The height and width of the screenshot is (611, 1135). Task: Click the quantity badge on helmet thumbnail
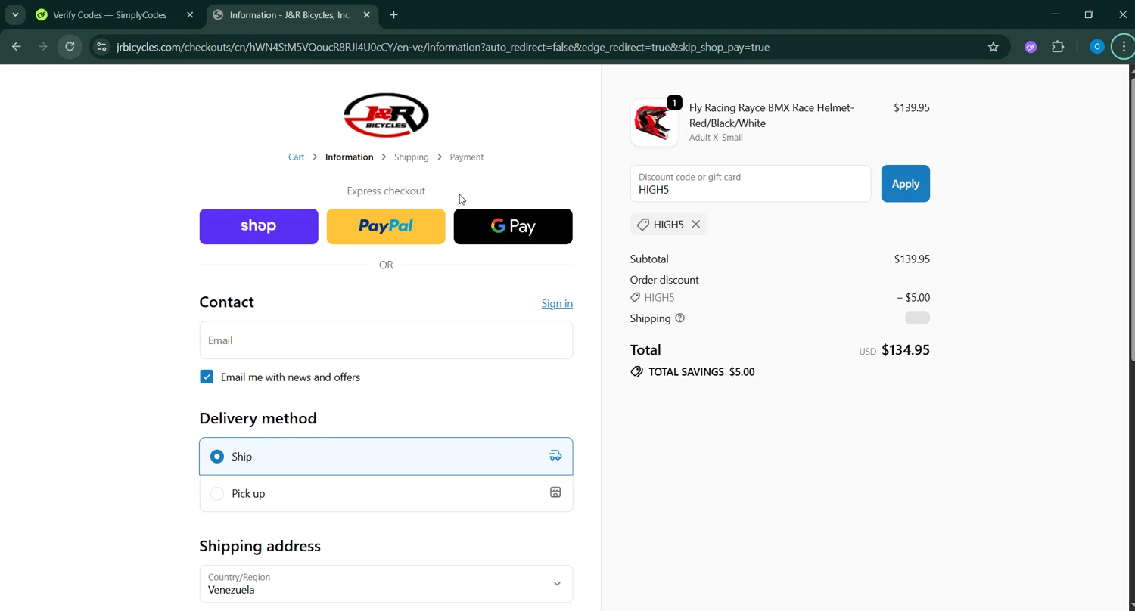point(674,103)
